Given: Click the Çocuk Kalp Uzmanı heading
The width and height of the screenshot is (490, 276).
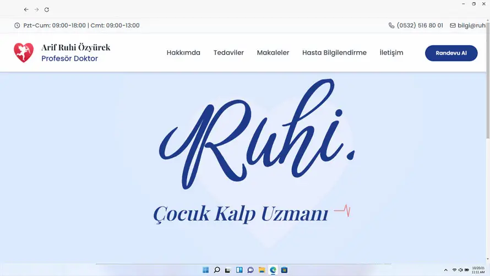Looking at the screenshot, I should pos(241,214).
